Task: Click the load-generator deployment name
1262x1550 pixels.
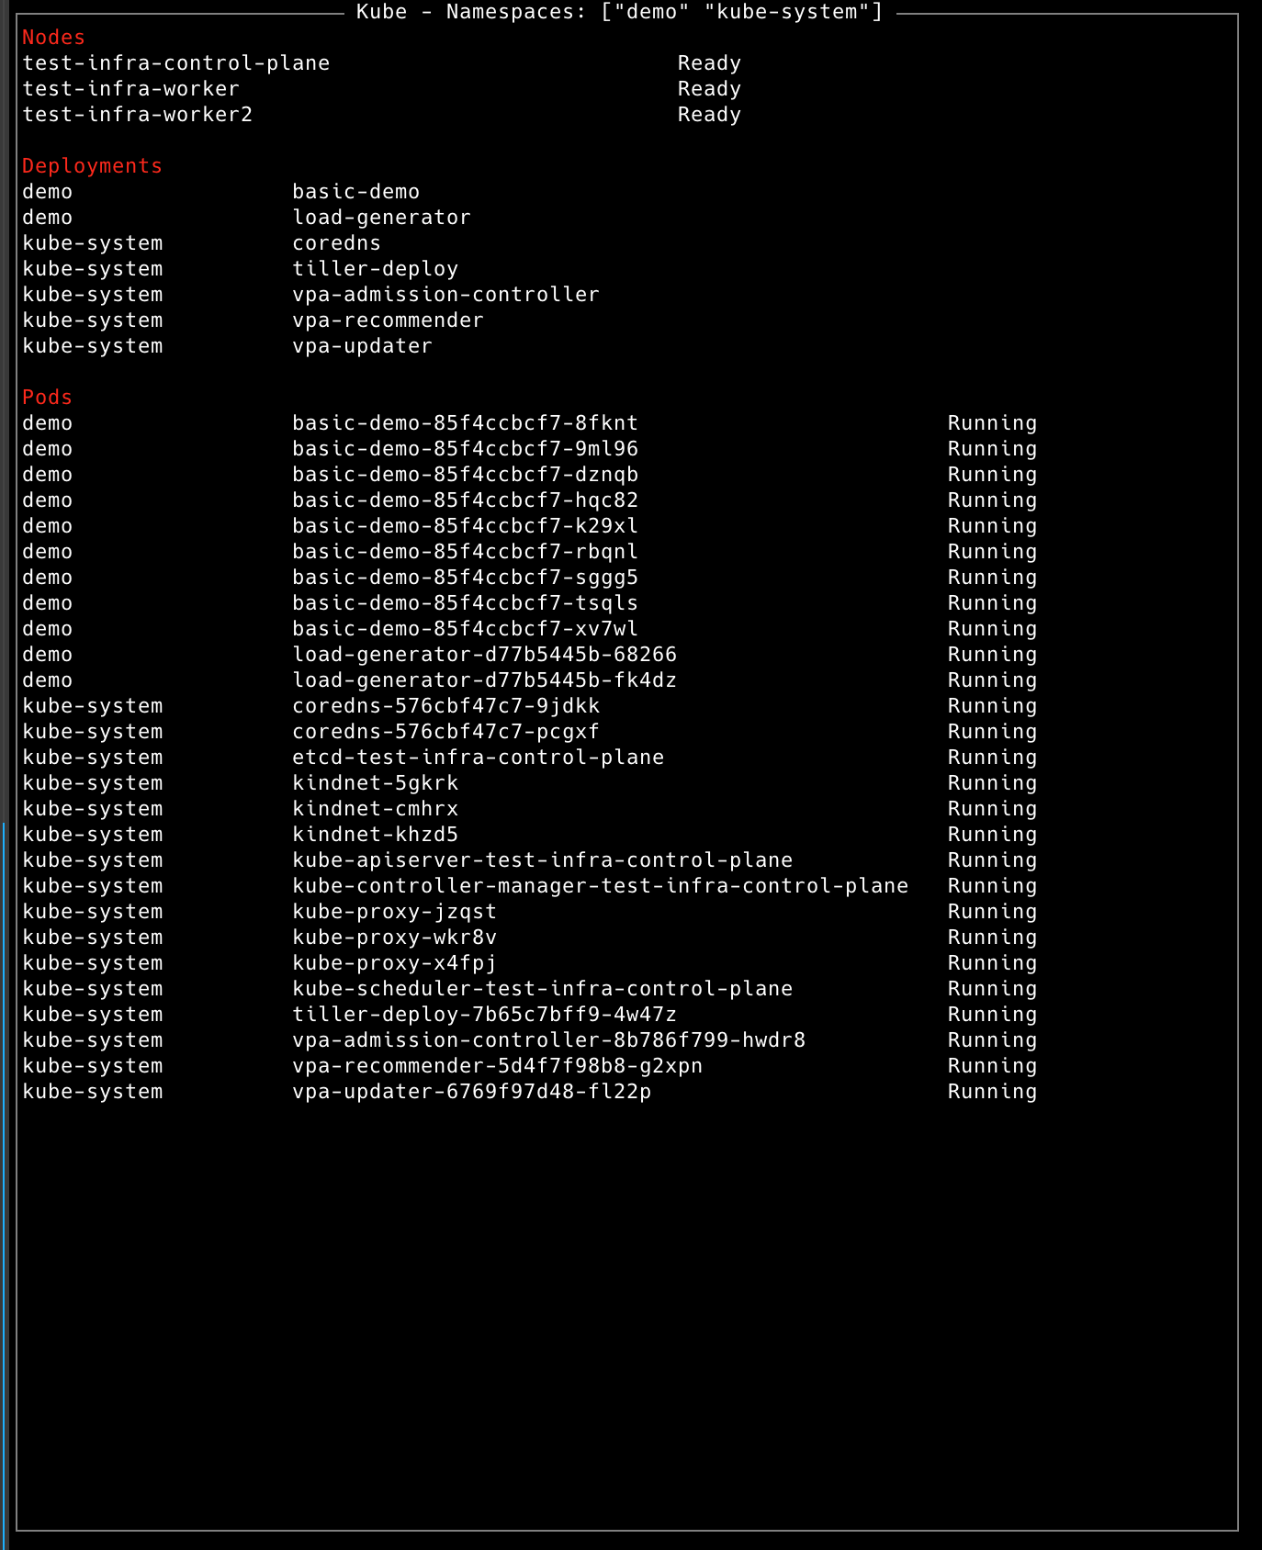Action: pos(381,218)
